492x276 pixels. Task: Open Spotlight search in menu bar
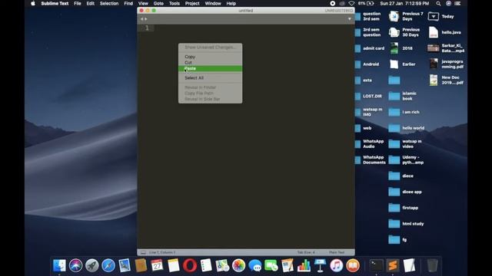[x=438, y=3]
